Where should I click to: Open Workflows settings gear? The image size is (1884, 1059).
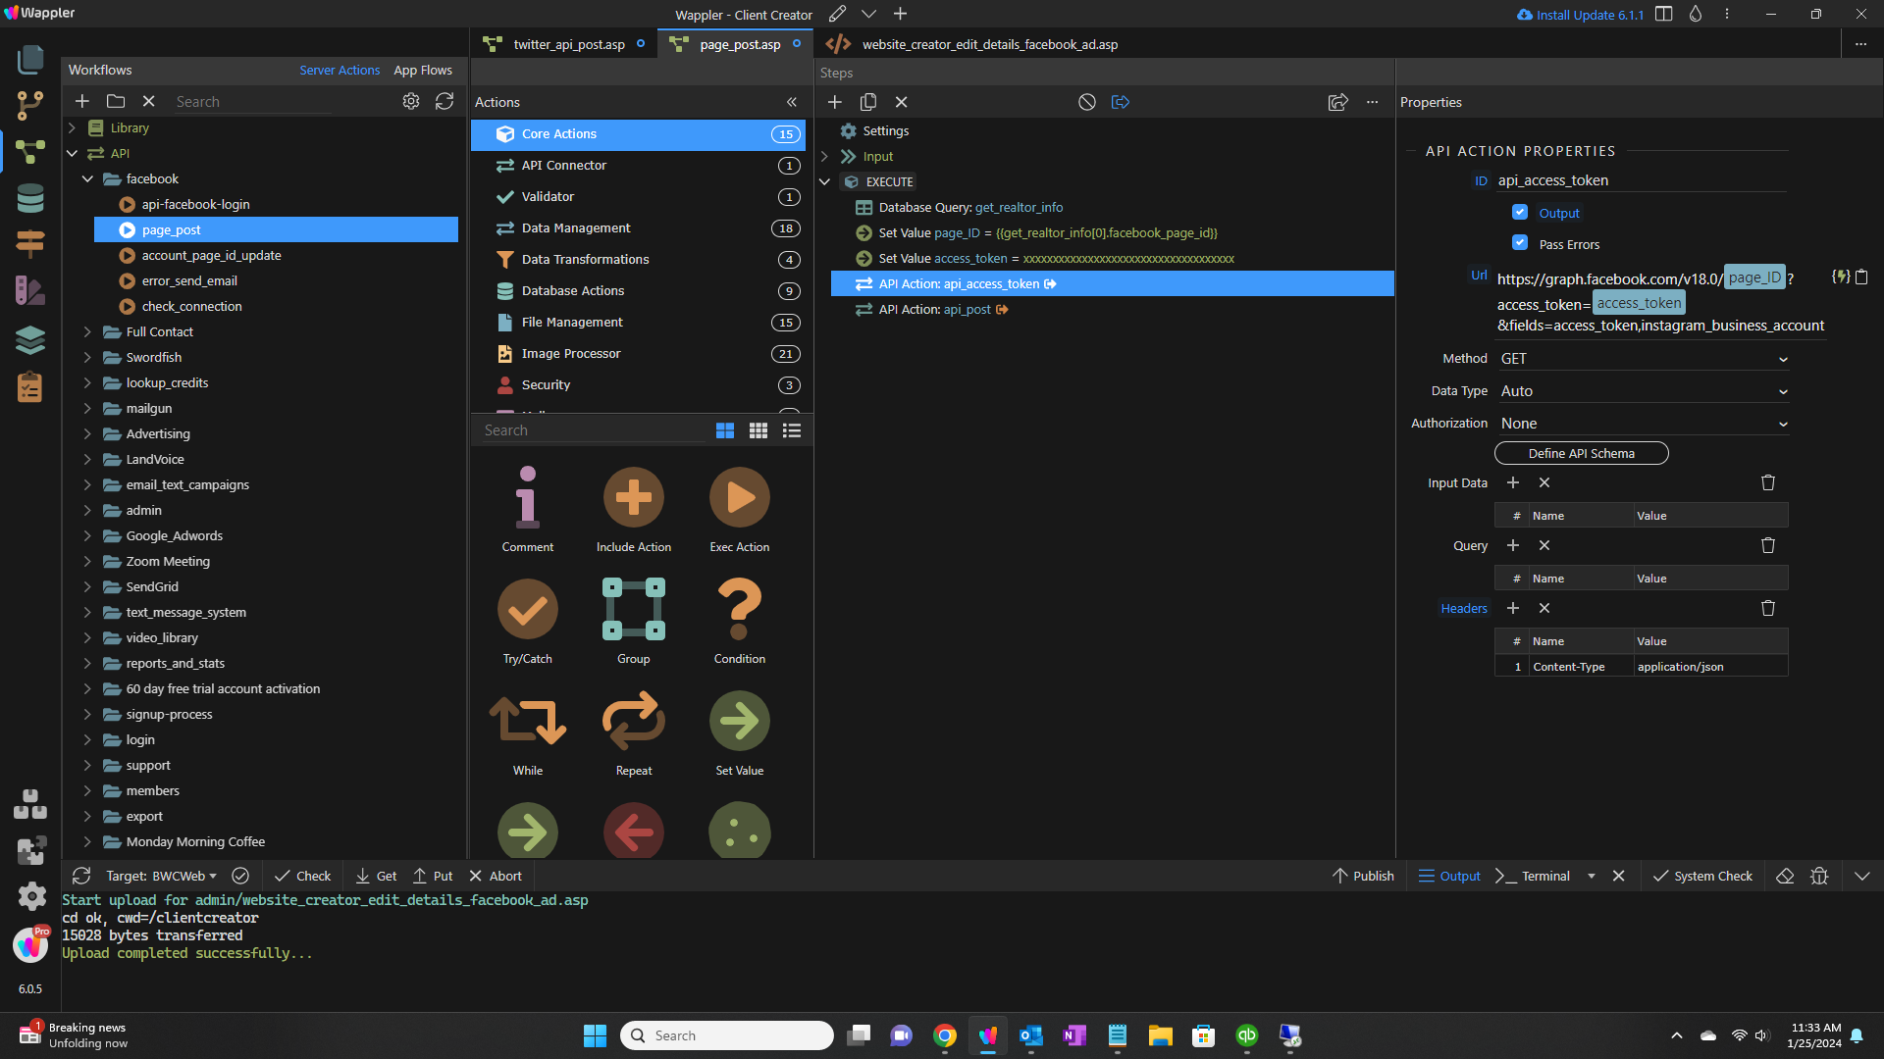pyautogui.click(x=411, y=101)
